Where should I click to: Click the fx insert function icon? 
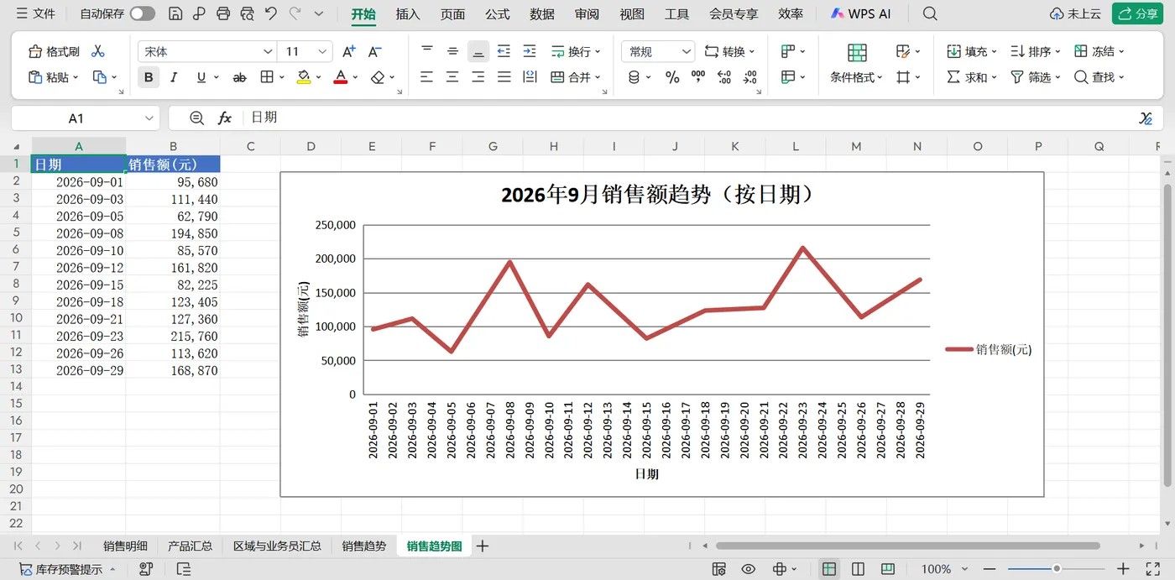point(225,118)
